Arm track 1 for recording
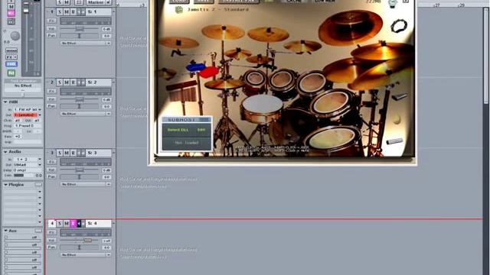The width and height of the screenshot is (490, 275). tap(73, 12)
